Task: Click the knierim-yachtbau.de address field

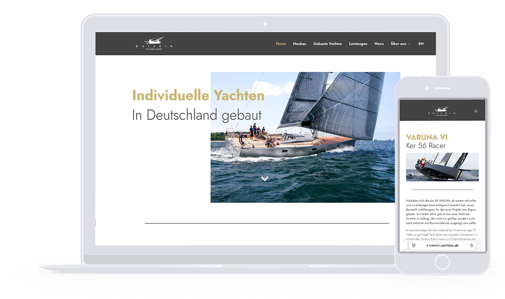Action: coord(444,245)
